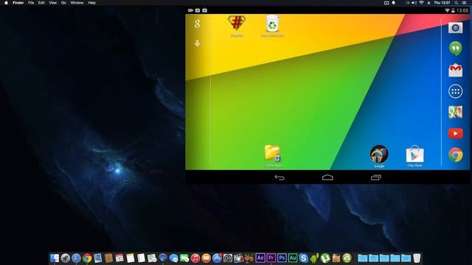Open the Android app drawer
Screen dimensions: 472x265
click(456, 91)
